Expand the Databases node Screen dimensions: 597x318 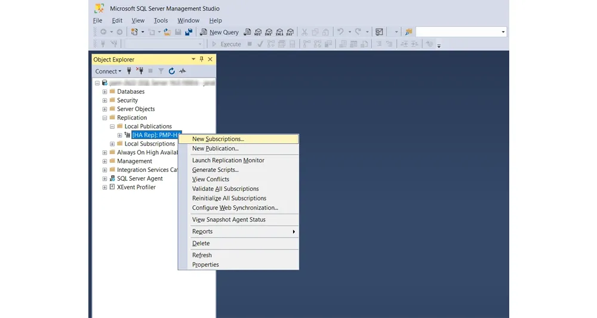pyautogui.click(x=104, y=91)
